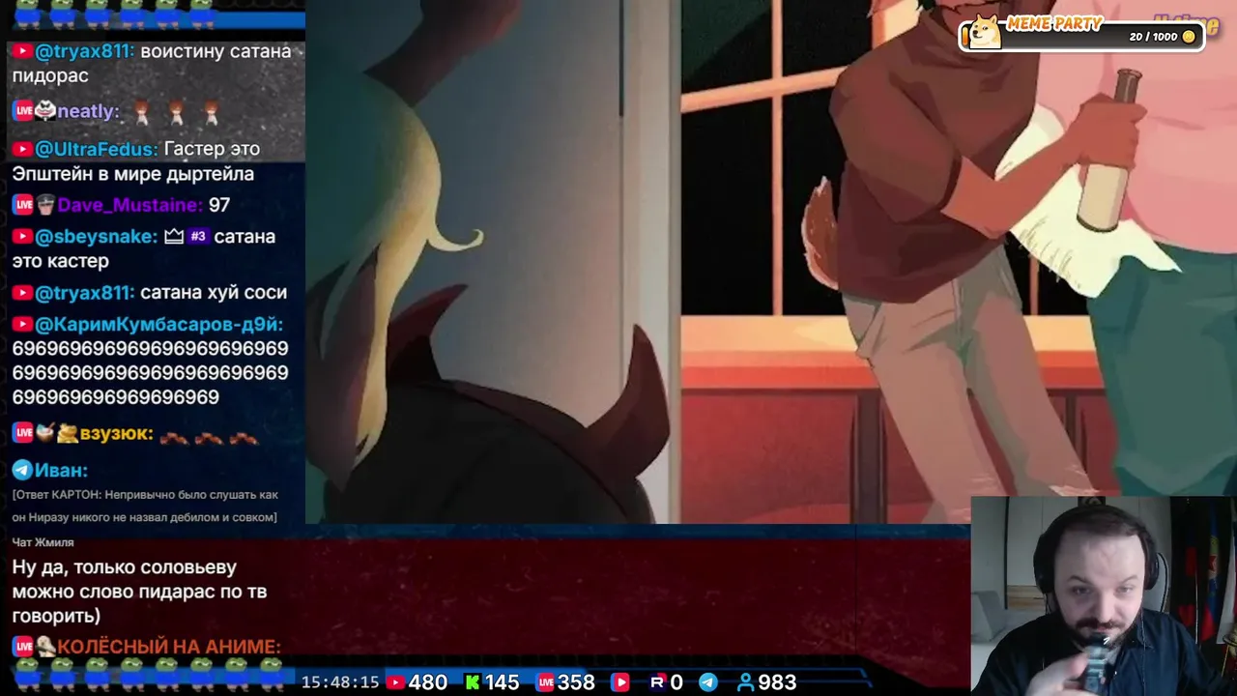Click the red play icon after 358
This screenshot has height=696, width=1237.
coord(620,682)
